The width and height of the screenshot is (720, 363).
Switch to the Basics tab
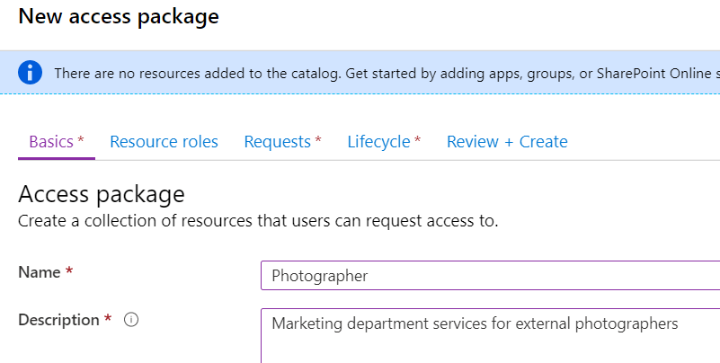coord(56,142)
